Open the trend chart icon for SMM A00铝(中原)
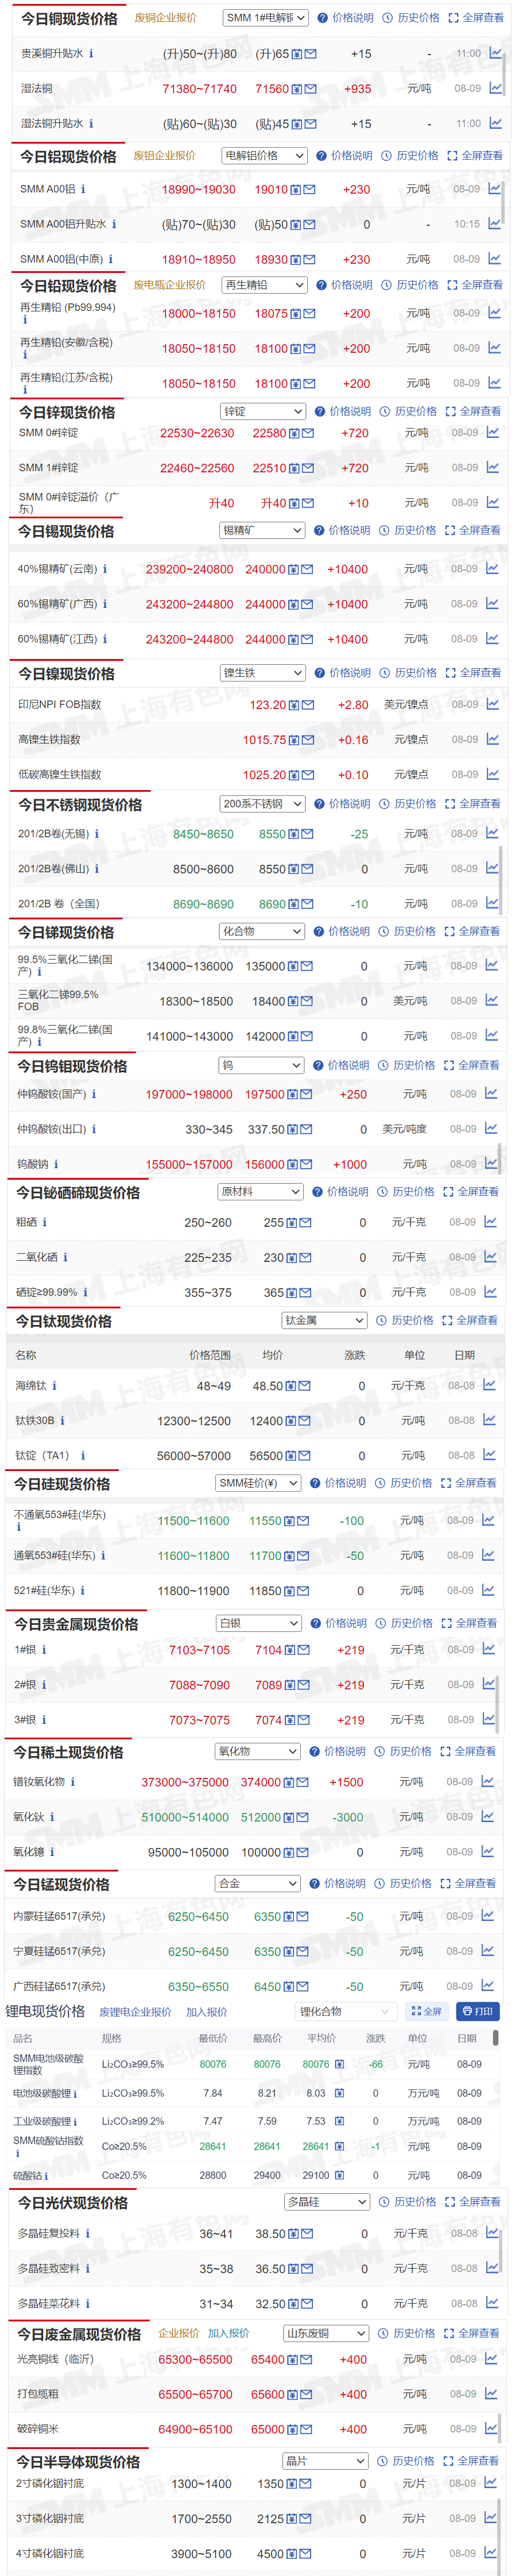The image size is (515, 2576). click(x=494, y=258)
